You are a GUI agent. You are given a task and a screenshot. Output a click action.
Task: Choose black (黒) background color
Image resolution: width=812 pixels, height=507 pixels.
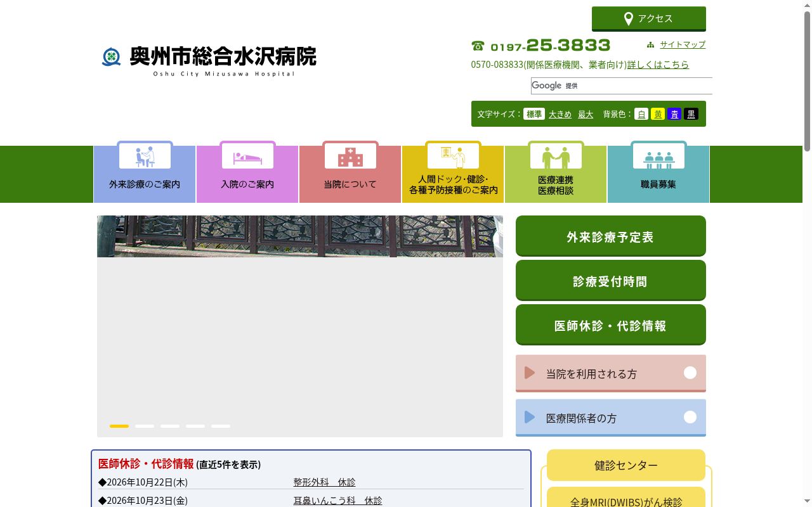point(691,114)
